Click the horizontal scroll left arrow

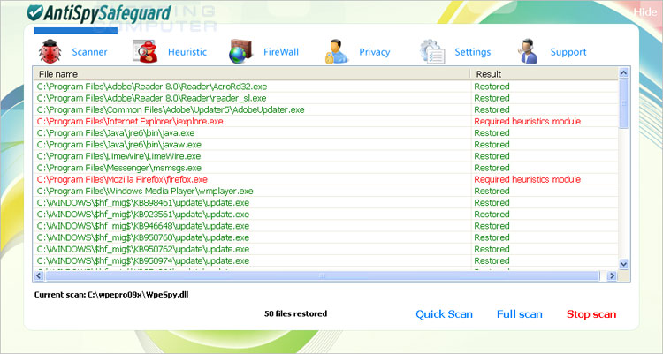point(39,275)
